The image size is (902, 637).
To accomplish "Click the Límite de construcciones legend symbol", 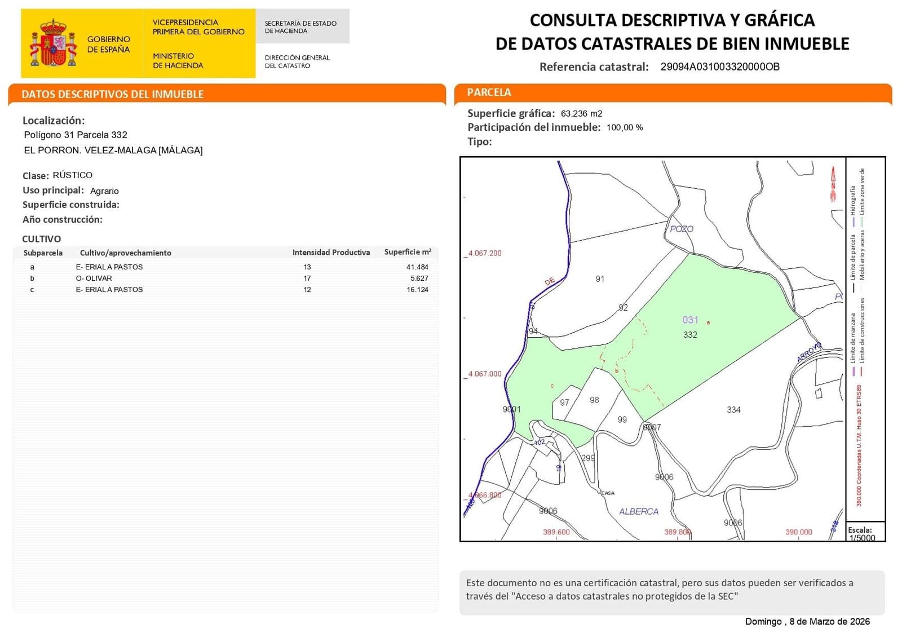I will 861,370.
